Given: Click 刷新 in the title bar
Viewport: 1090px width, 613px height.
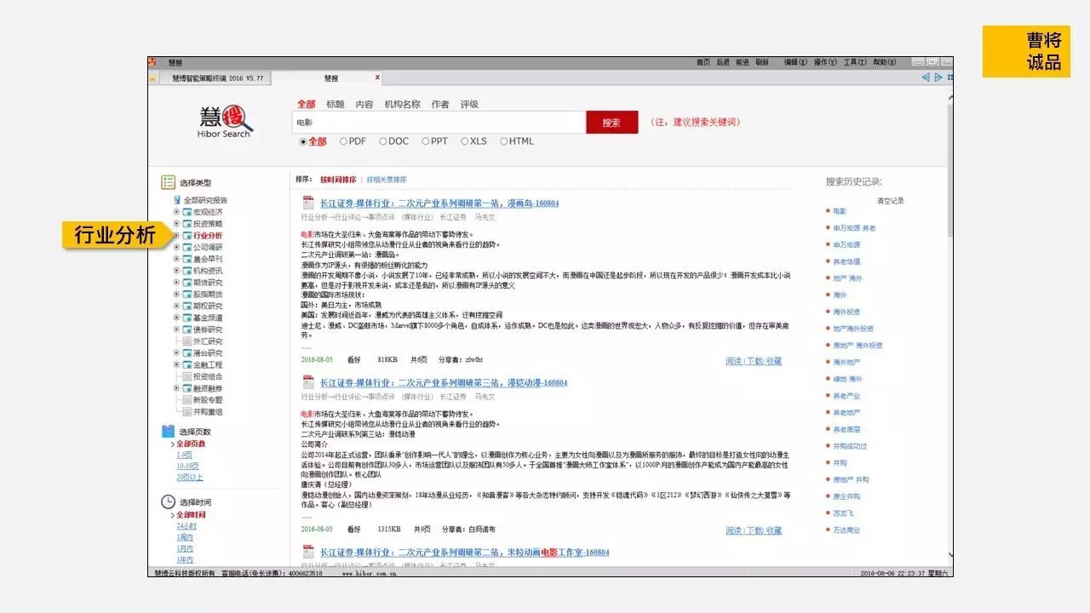Looking at the screenshot, I should 762,62.
